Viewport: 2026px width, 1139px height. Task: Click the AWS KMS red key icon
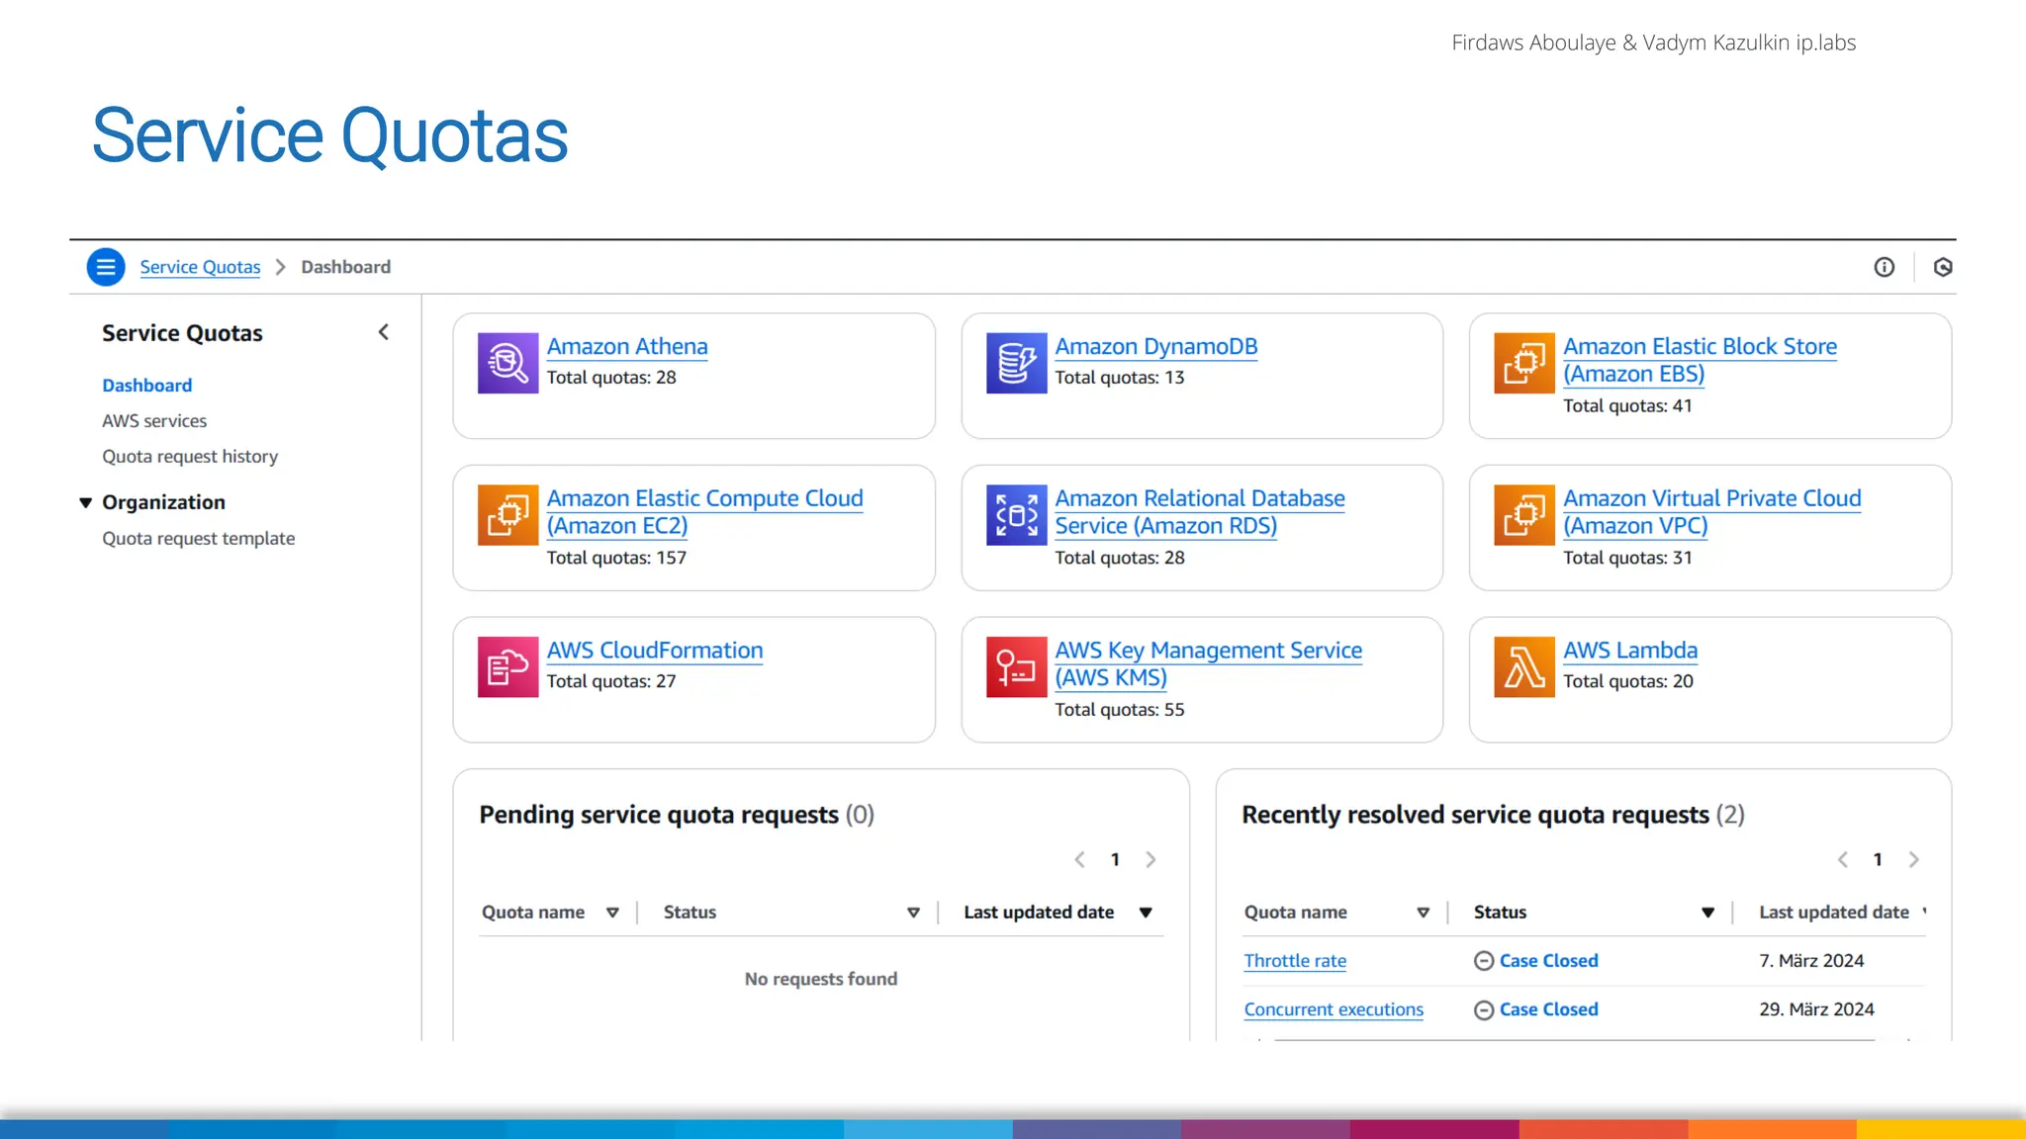click(x=1016, y=667)
